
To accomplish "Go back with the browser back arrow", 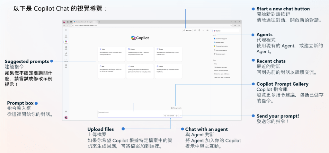I will [64, 25].
